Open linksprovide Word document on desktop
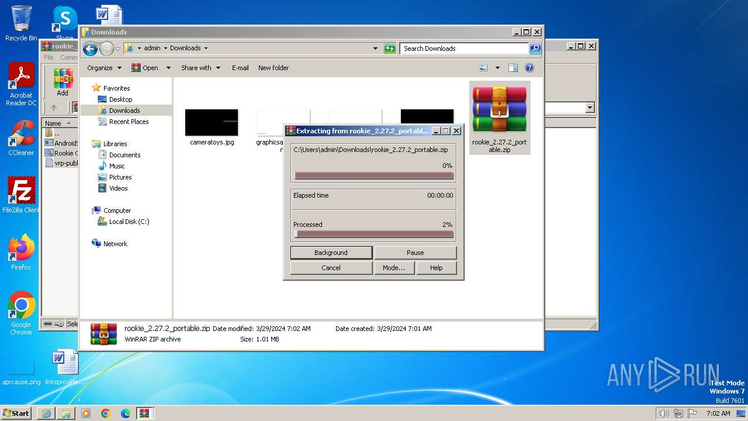This screenshot has height=421, width=748. coord(65,367)
